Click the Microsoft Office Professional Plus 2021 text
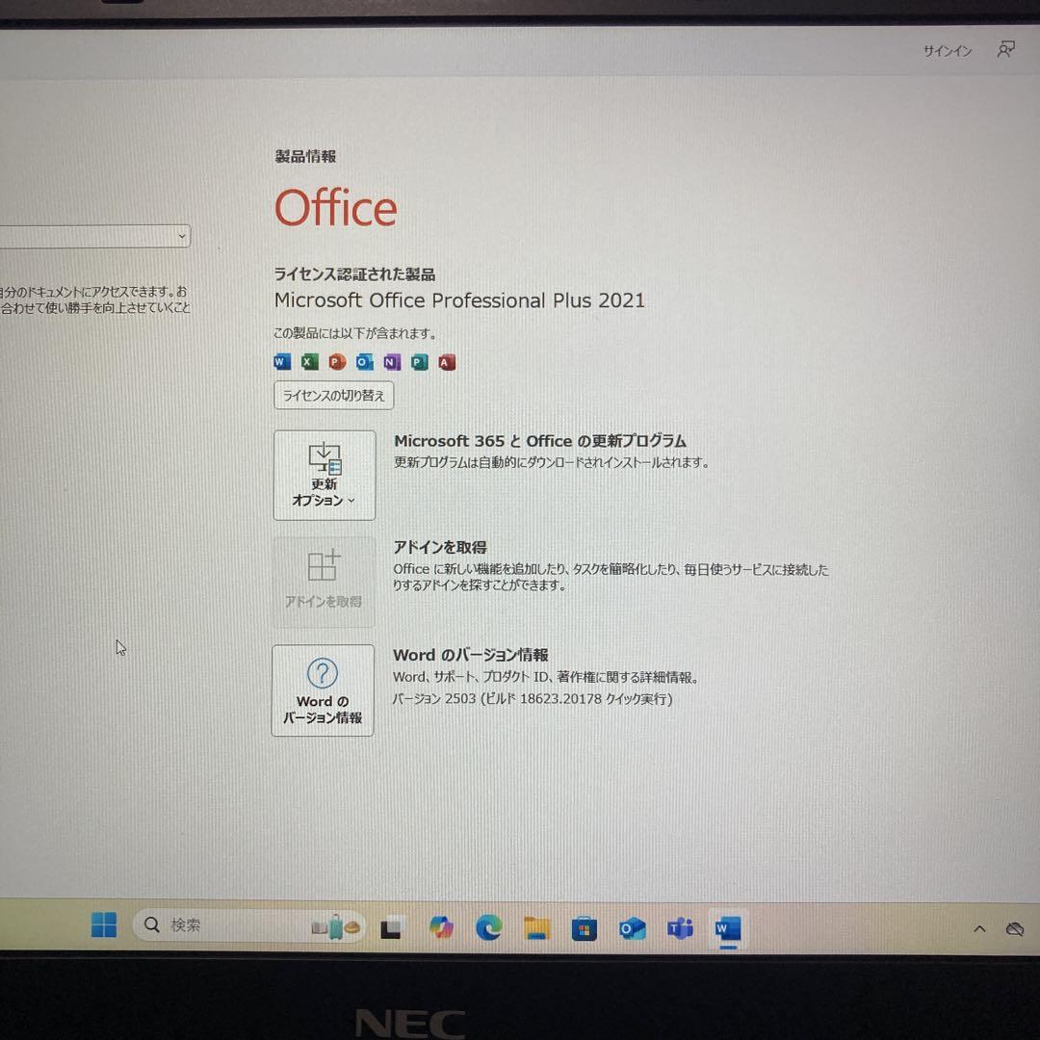1040x1040 pixels. click(459, 300)
